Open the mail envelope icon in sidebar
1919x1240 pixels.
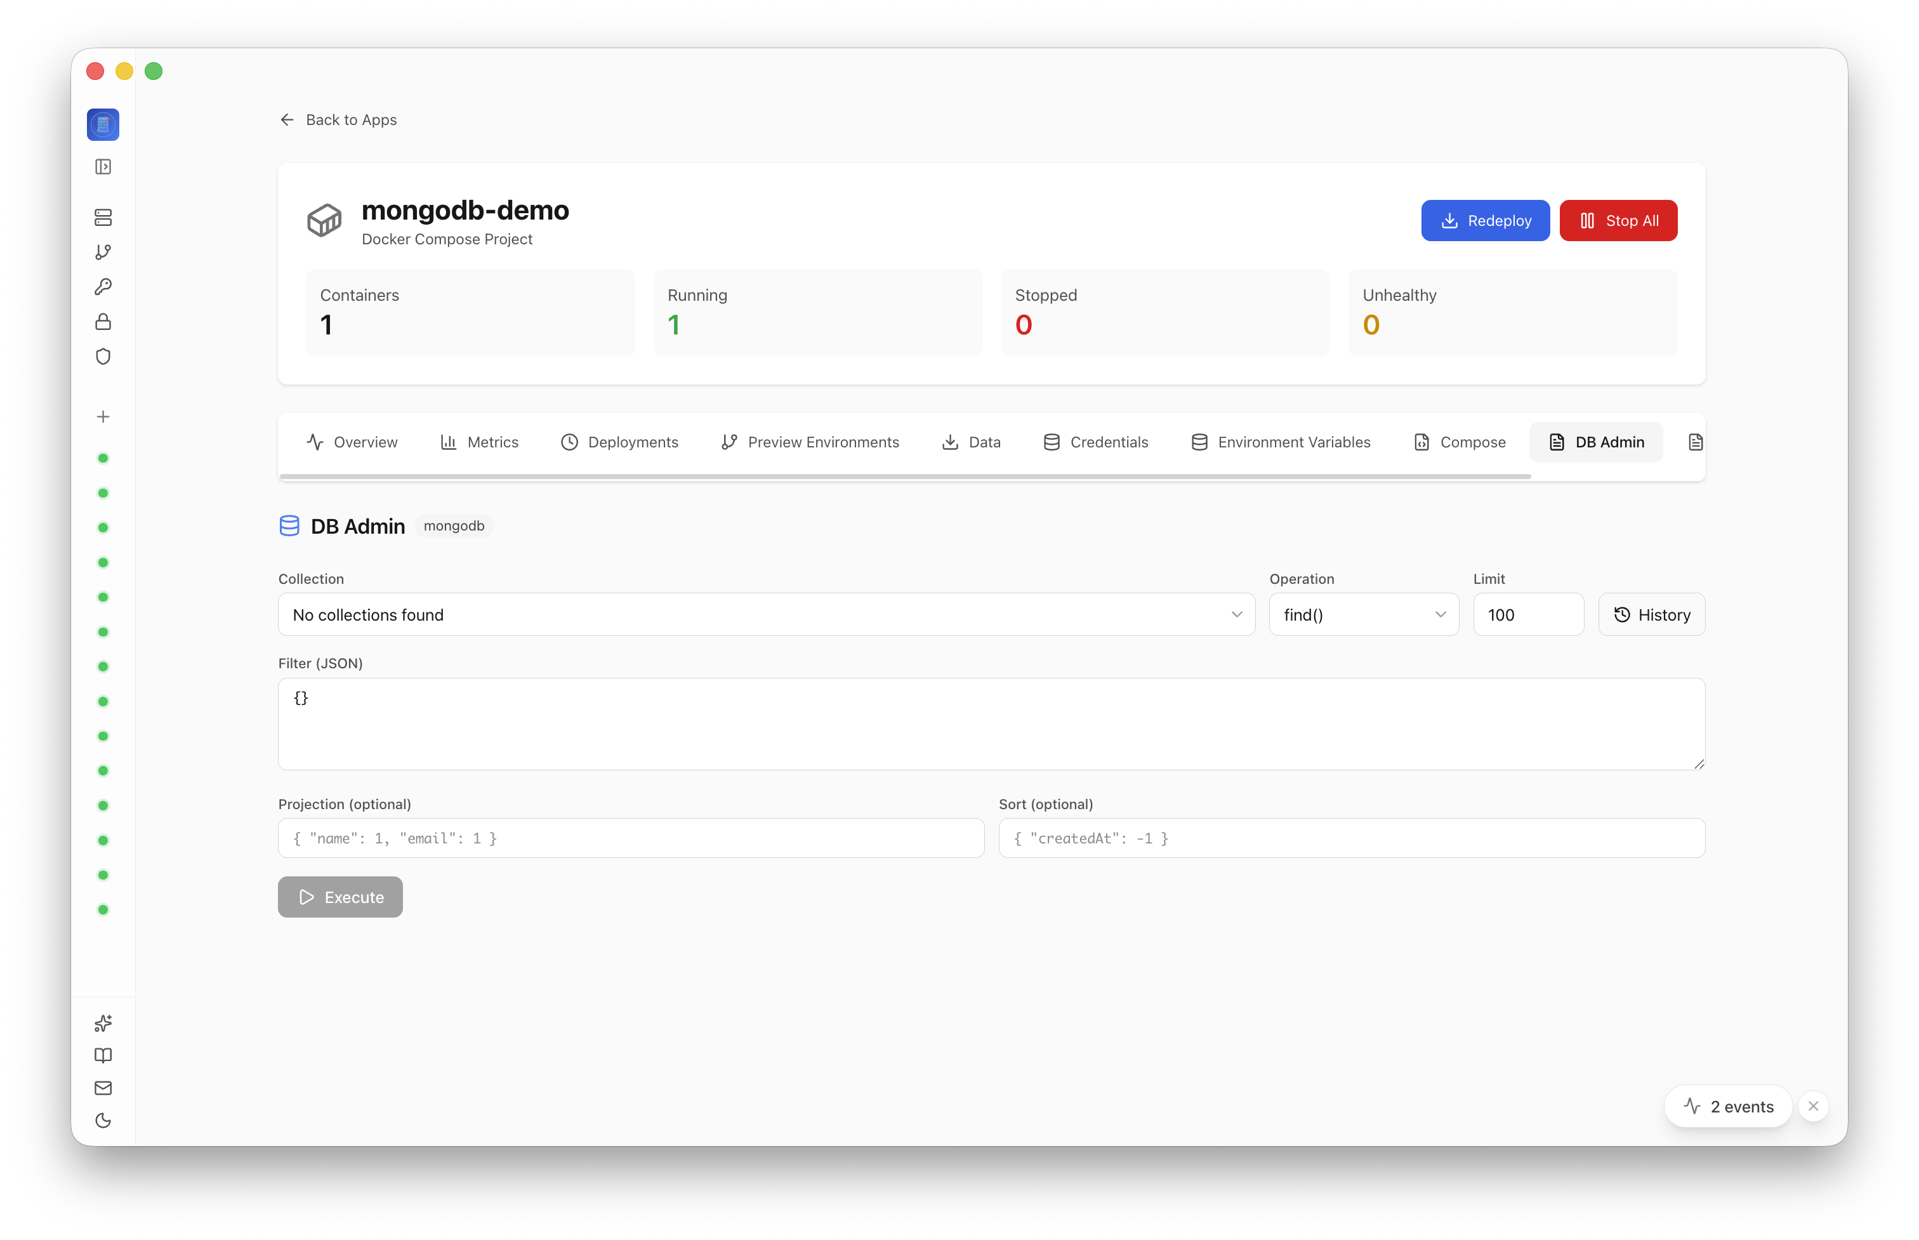tap(103, 1088)
